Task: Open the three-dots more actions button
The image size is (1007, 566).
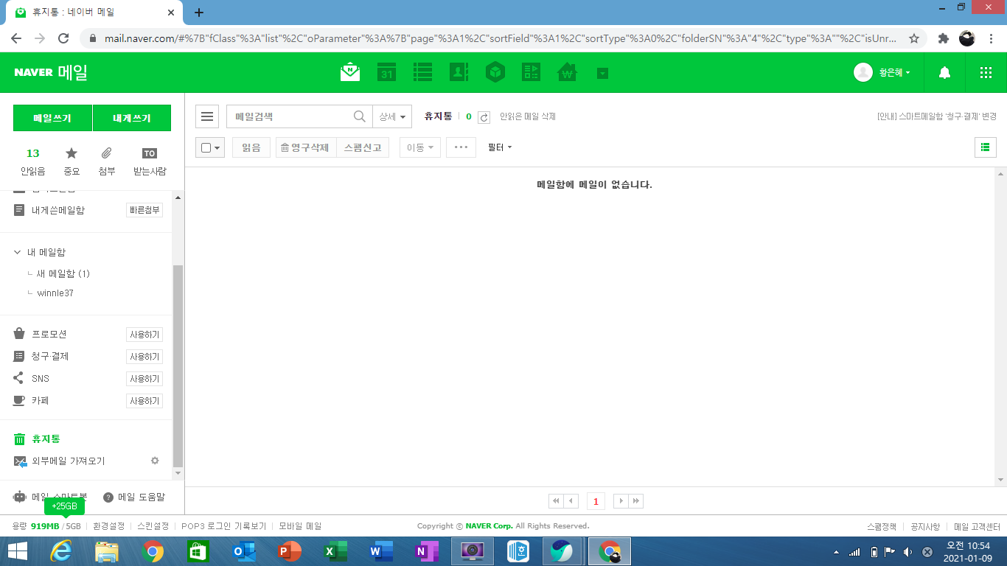Action: point(461,147)
